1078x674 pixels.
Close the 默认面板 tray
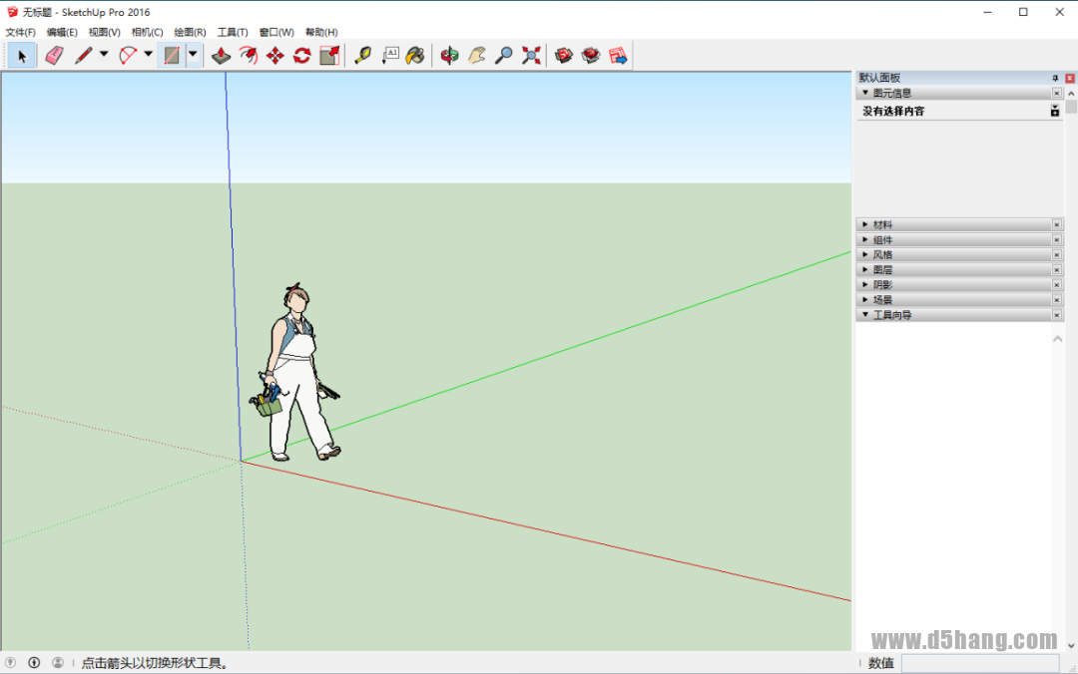tap(1070, 79)
